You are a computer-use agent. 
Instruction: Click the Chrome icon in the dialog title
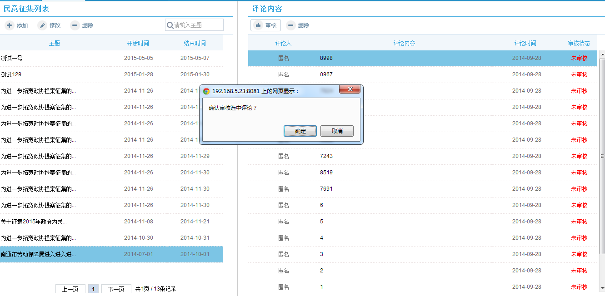(x=206, y=91)
